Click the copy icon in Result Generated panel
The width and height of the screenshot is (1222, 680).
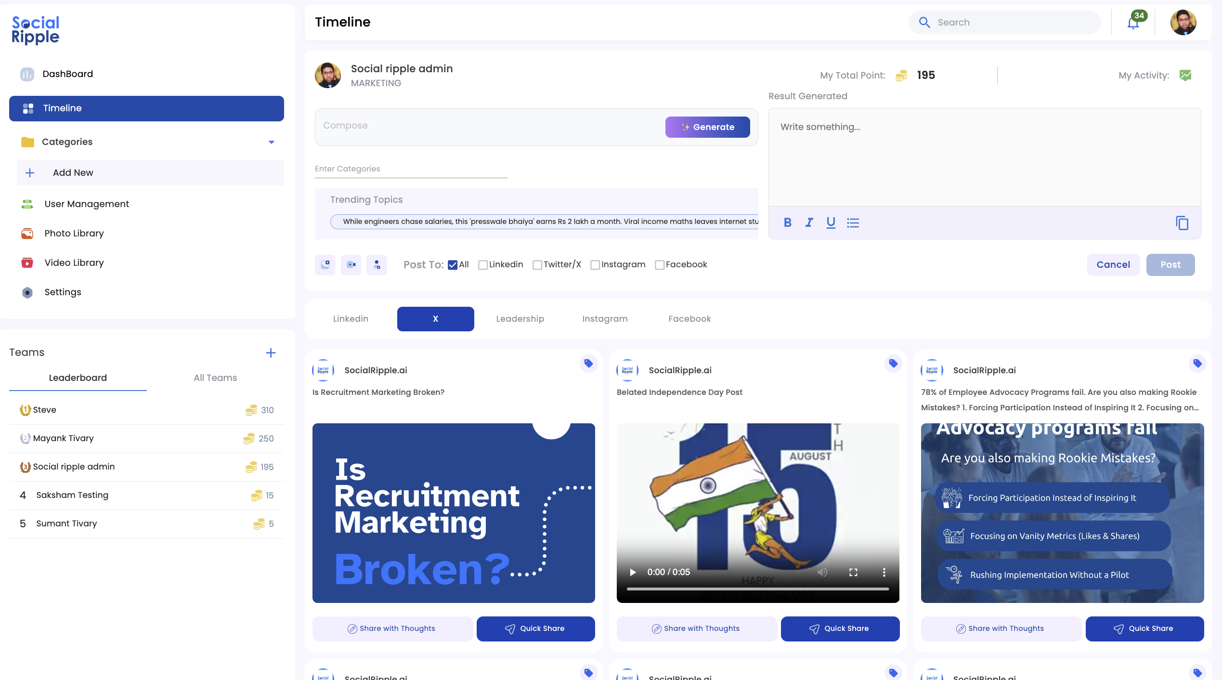1182,222
